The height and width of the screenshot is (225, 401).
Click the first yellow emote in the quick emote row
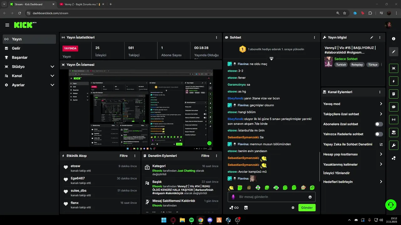(x=231, y=187)
